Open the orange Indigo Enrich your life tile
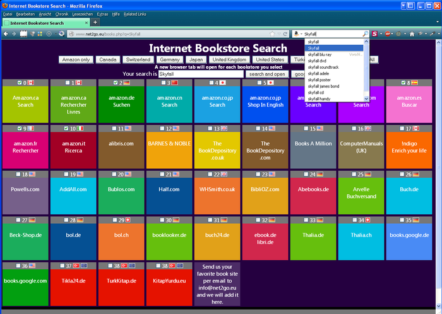This screenshot has height=314, width=442. (x=409, y=149)
